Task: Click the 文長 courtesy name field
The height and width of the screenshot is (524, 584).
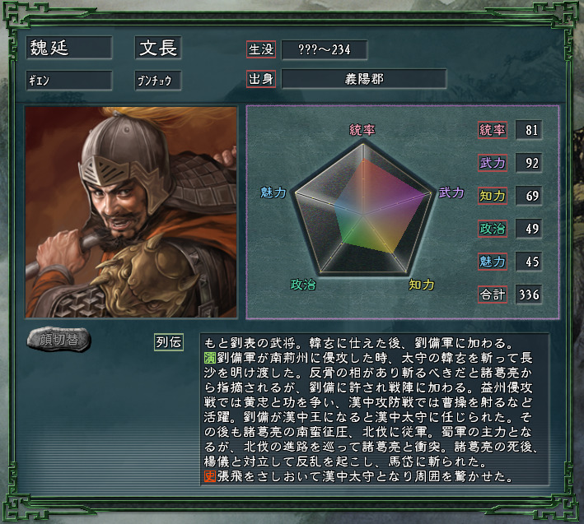Action: (x=158, y=48)
